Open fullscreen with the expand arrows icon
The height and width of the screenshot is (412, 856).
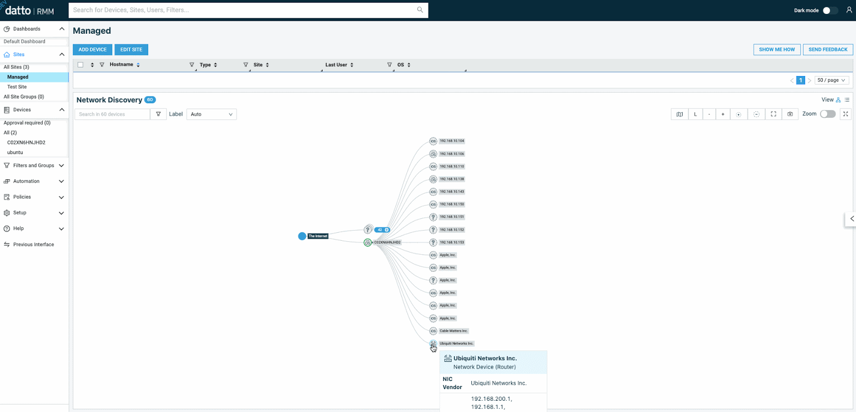(x=845, y=114)
